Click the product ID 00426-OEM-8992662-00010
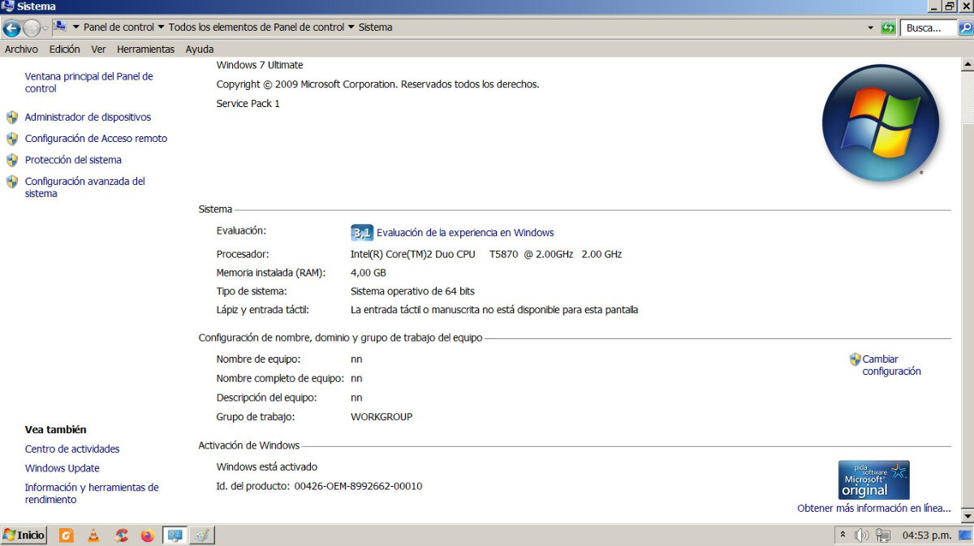Viewport: 974px width, 546px height. 358,486
